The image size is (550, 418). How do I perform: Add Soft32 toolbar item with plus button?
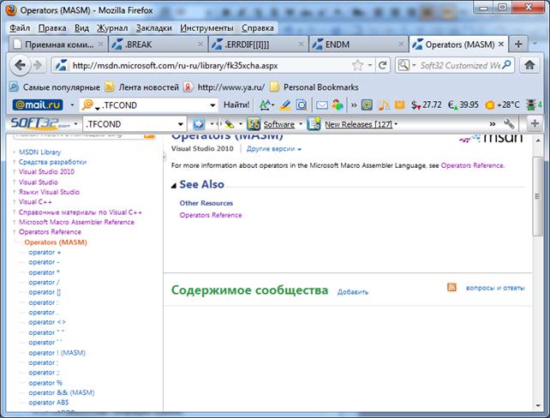point(535,123)
